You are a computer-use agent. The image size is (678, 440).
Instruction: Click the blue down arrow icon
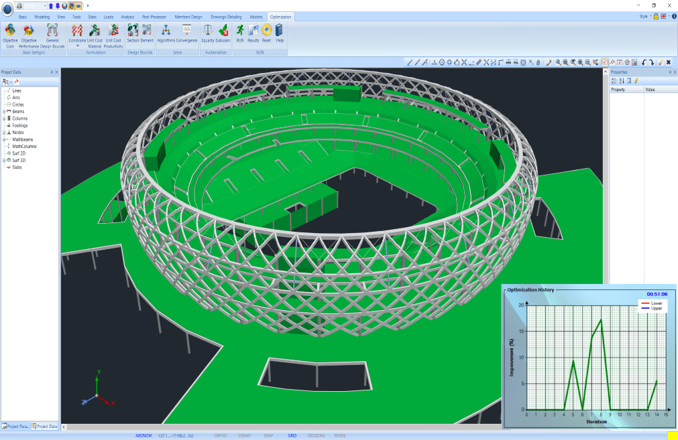click(58, 5)
